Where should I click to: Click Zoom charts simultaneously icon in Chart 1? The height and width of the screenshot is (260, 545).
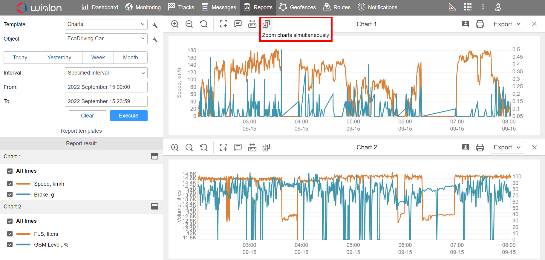[x=266, y=24]
